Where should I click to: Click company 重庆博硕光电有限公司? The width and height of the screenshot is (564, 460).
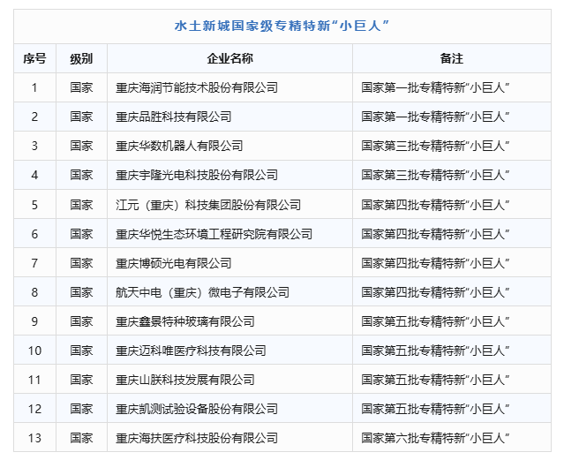pyautogui.click(x=173, y=263)
